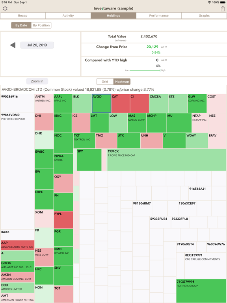
Task: Select the AVGO heatmap tile
Action: [102, 103]
